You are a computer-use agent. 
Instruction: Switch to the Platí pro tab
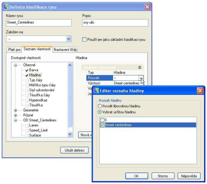[x=14, y=50]
